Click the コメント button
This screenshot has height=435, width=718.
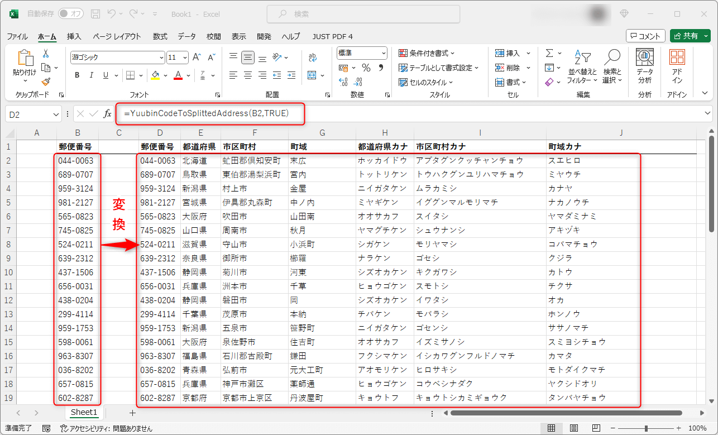pos(645,36)
